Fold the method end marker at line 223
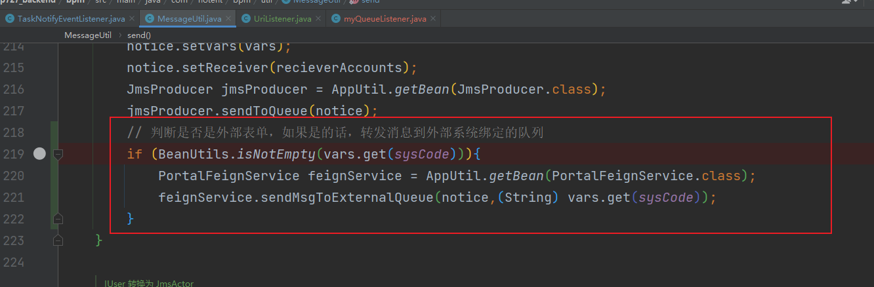The width and height of the screenshot is (874, 287). click(x=58, y=240)
